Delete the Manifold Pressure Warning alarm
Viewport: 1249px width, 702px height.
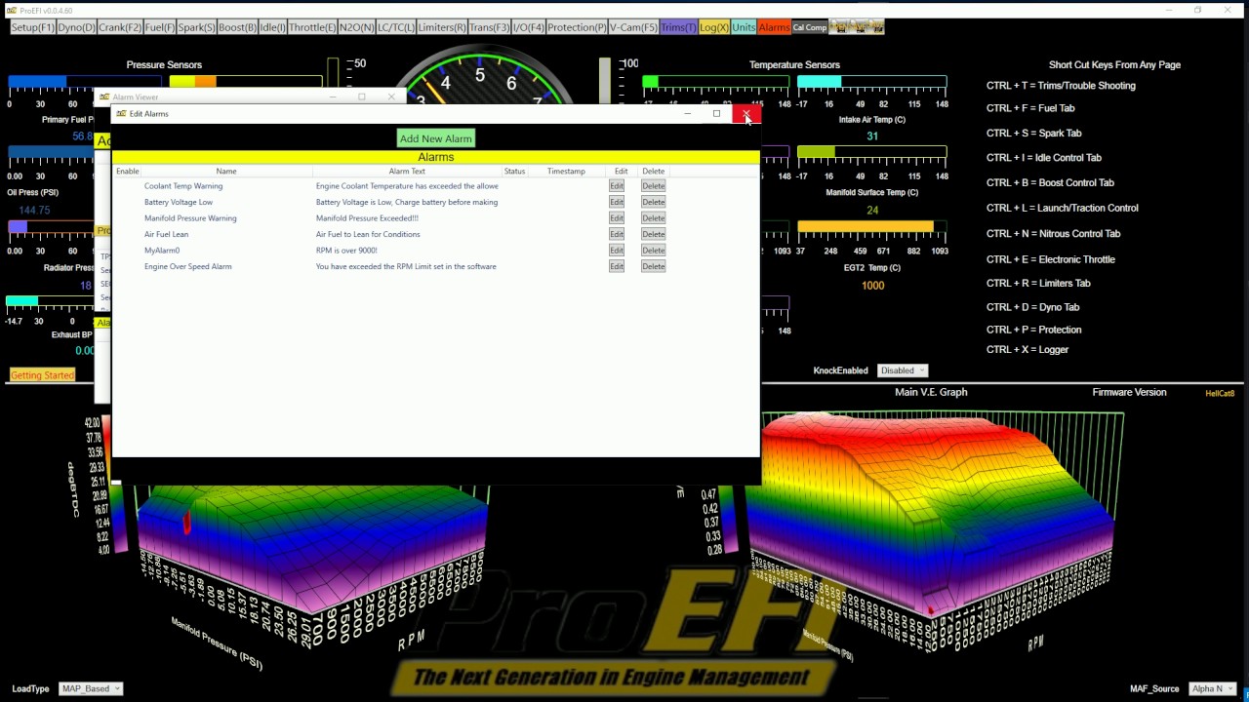point(653,218)
